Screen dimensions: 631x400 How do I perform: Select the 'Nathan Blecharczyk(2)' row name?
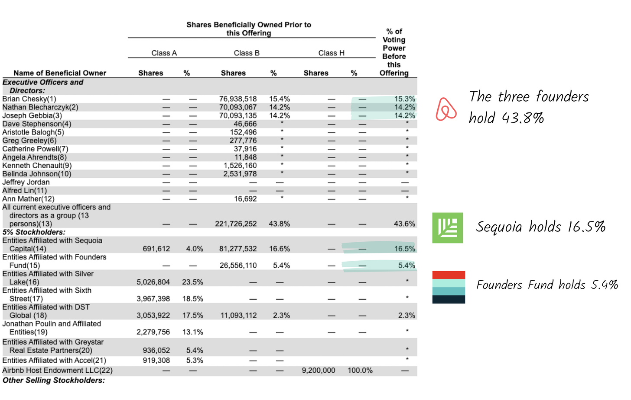point(40,107)
